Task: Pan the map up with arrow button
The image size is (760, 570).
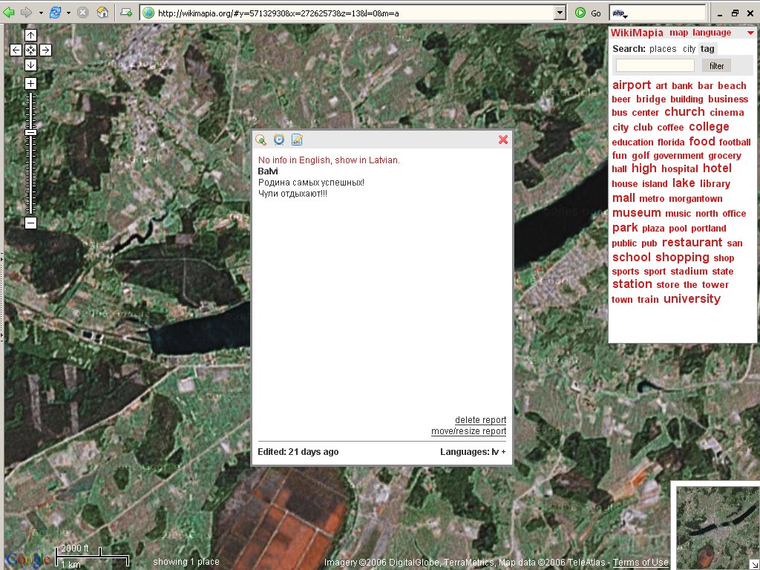Action: pos(30,36)
